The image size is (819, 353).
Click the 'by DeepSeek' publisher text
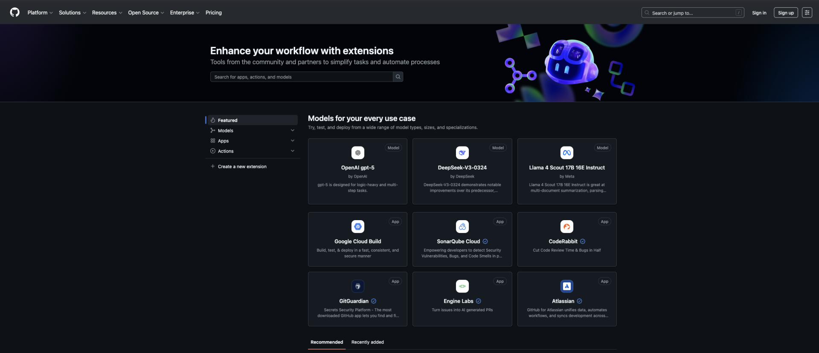tap(462, 176)
